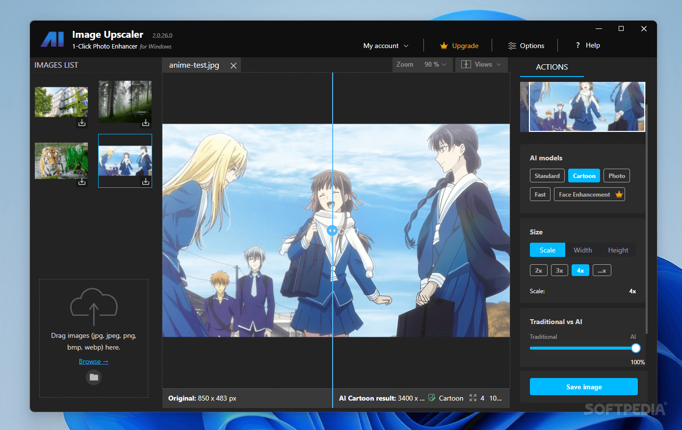Click the Save image button

coord(584,387)
